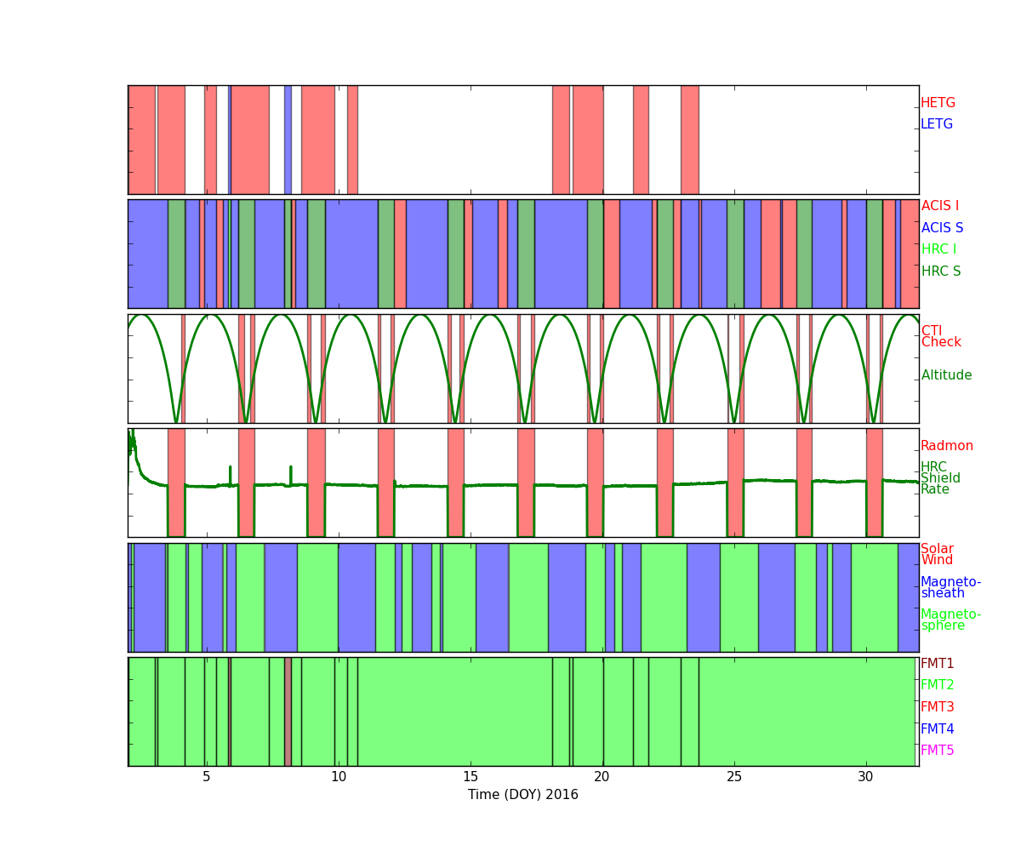Click the Radmon legend label

(x=946, y=446)
